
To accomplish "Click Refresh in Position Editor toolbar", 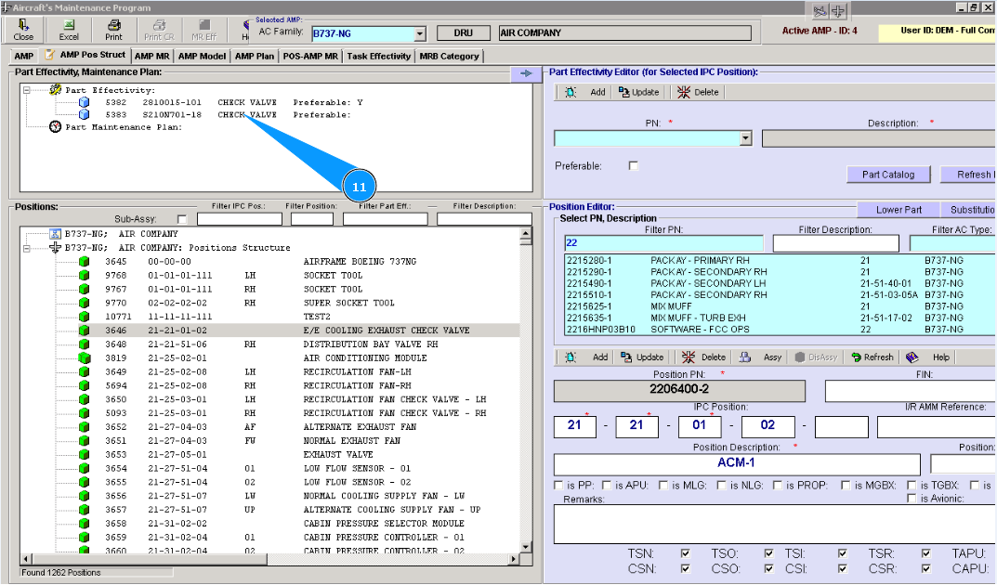I will click(x=871, y=357).
